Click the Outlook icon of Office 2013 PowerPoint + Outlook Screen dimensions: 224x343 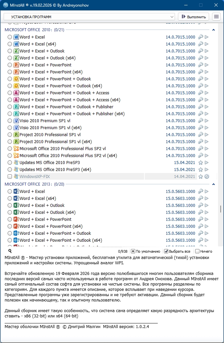point(16,233)
